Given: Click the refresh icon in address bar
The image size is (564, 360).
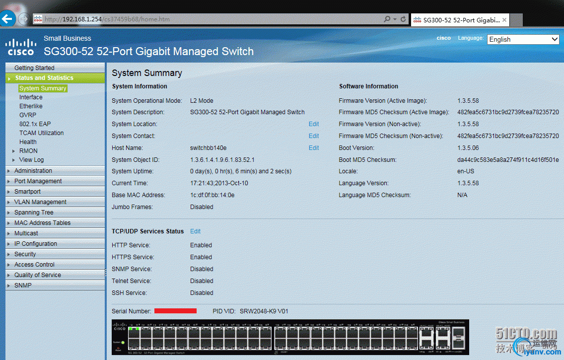Looking at the screenshot, I should [403, 19].
